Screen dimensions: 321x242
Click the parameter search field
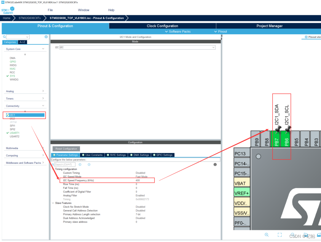(x=65, y=164)
